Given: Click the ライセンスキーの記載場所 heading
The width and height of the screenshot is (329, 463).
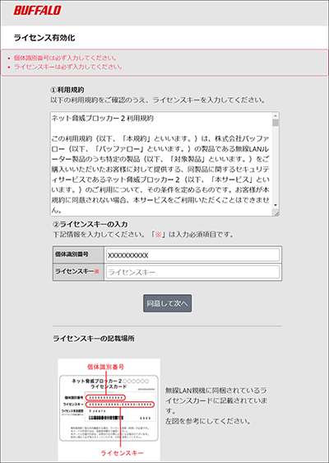Looking at the screenshot, I should point(94,339).
